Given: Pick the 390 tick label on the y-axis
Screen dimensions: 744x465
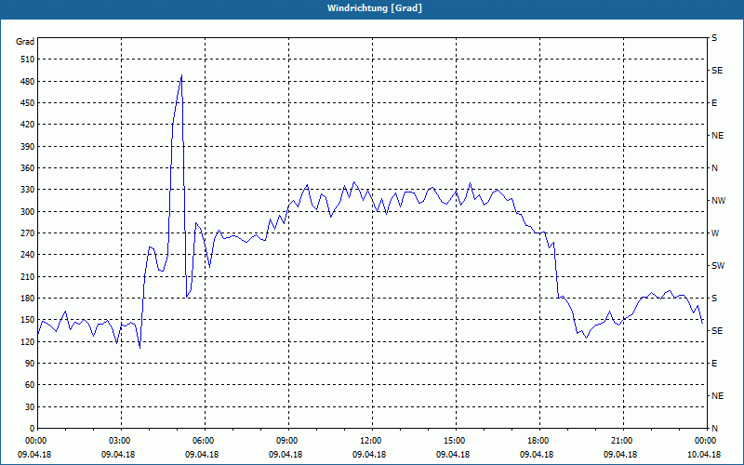Looking at the screenshot, I should 28,147.
